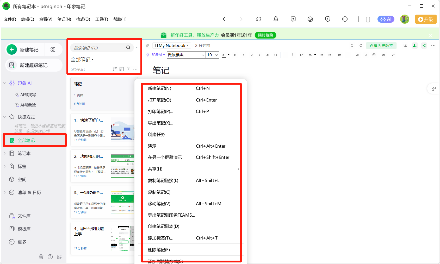Toggle bold formatting
This screenshot has width=440, height=264.
tap(235, 55)
